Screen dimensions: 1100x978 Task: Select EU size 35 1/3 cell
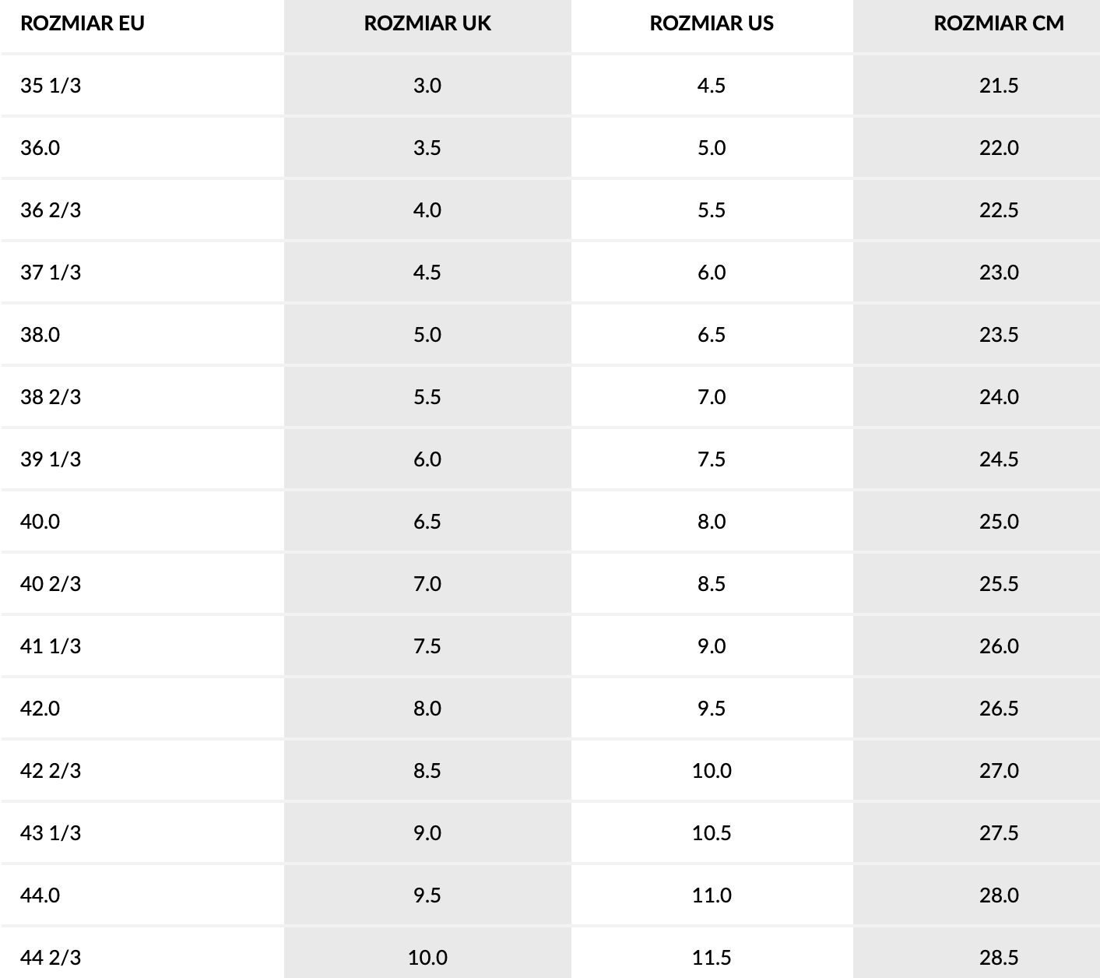coord(51,86)
